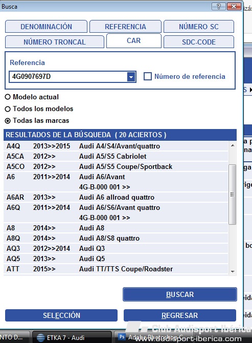This screenshot has width=252, height=343.
Task: Select the Todas las marcas radio button
Action: (x=8, y=120)
